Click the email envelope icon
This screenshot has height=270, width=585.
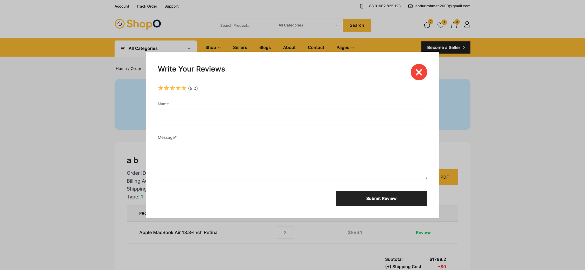[410, 6]
